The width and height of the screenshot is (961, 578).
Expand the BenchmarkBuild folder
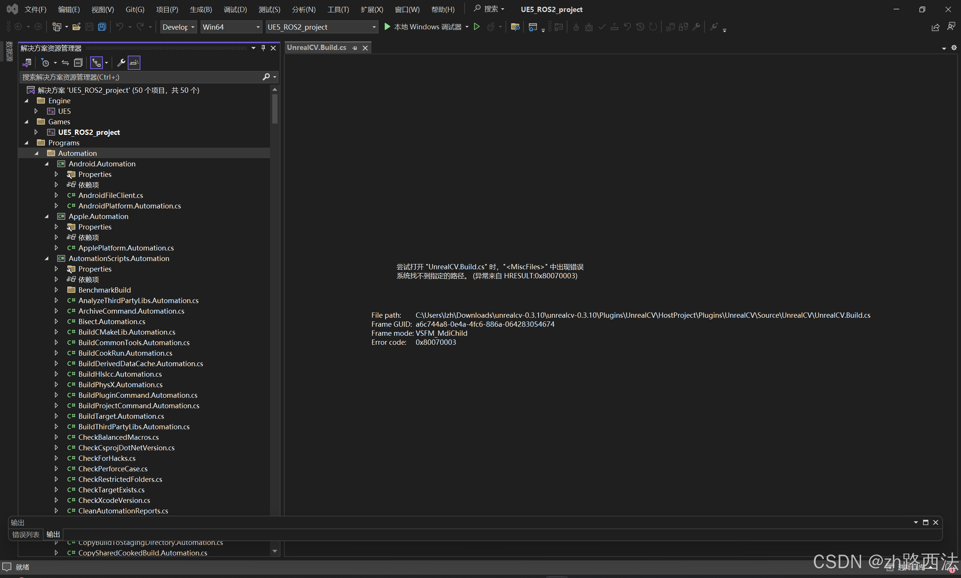56,290
